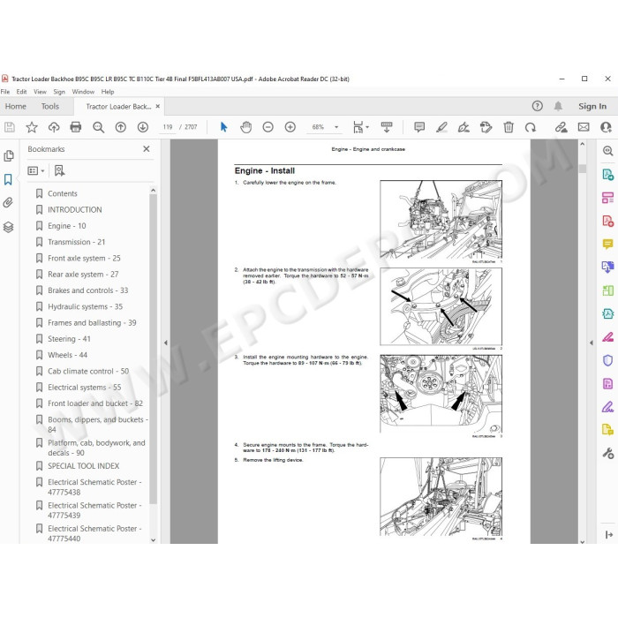This screenshot has width=618, height=618.
Task: Click the Save file icon
Action: tap(10, 127)
